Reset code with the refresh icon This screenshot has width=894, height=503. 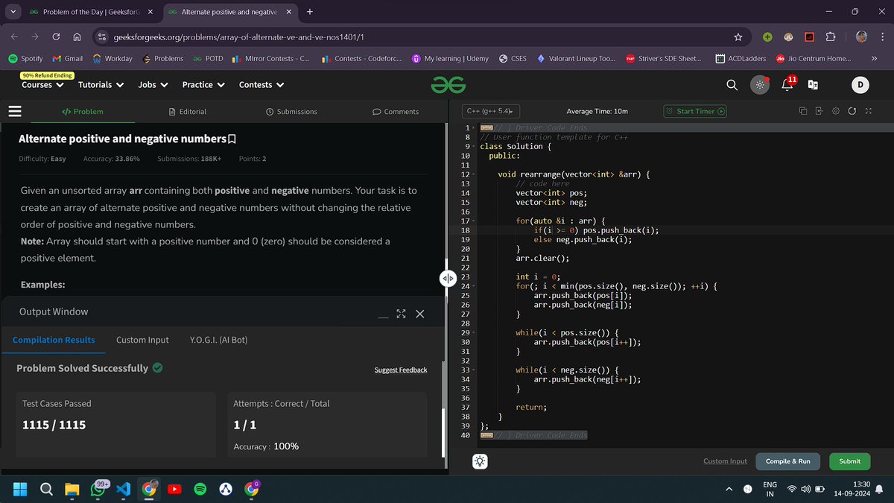coord(852,111)
